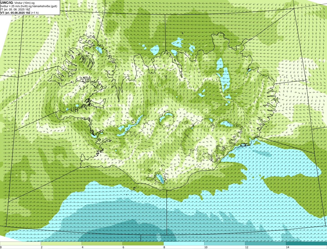This screenshot has height=249, width=327.
Task: Click the "2" label on the color scale
Action: coord(41,247)
